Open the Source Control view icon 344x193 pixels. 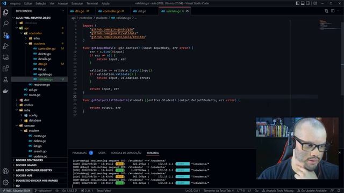pos(5,35)
